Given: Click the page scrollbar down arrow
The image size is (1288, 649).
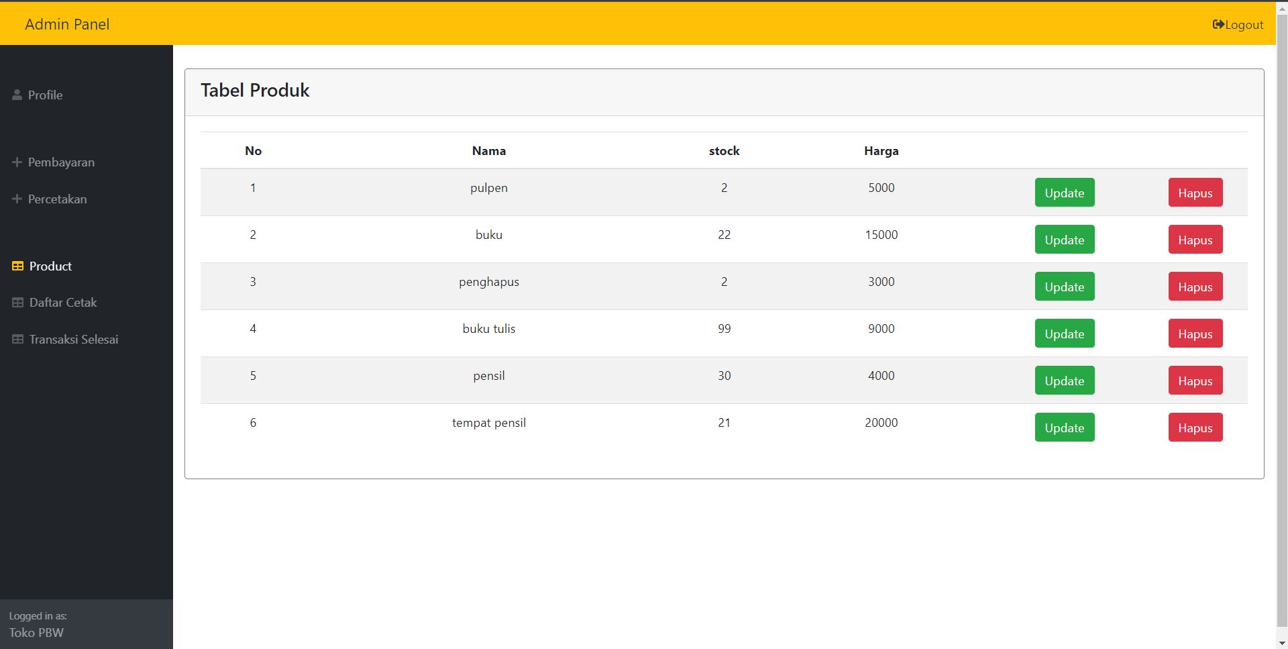Looking at the screenshot, I should [1282, 643].
